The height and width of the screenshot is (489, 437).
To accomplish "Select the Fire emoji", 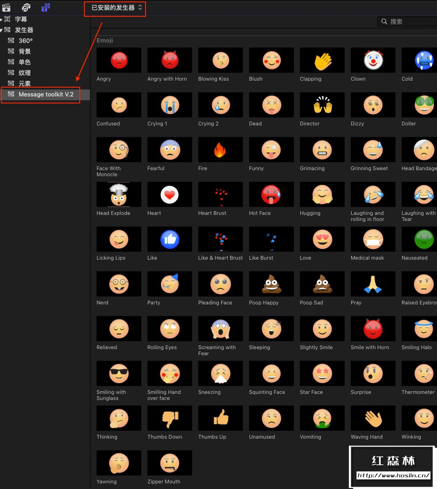I will pyautogui.click(x=221, y=150).
